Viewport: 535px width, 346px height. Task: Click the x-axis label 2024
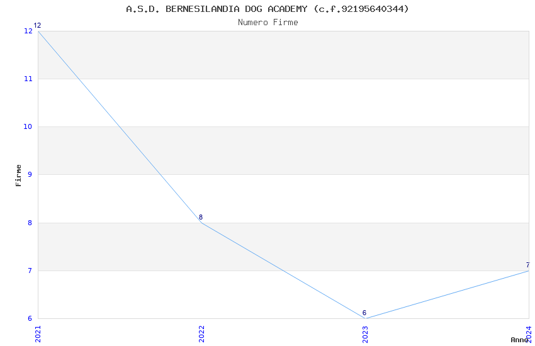529,334
